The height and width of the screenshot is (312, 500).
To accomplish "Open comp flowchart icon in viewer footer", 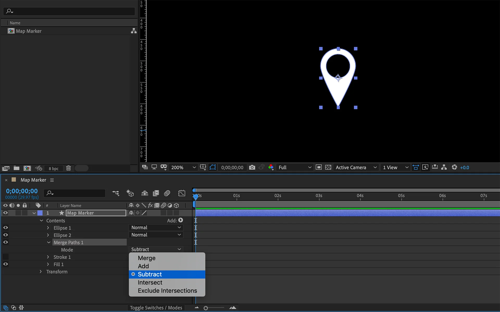I will [444, 167].
